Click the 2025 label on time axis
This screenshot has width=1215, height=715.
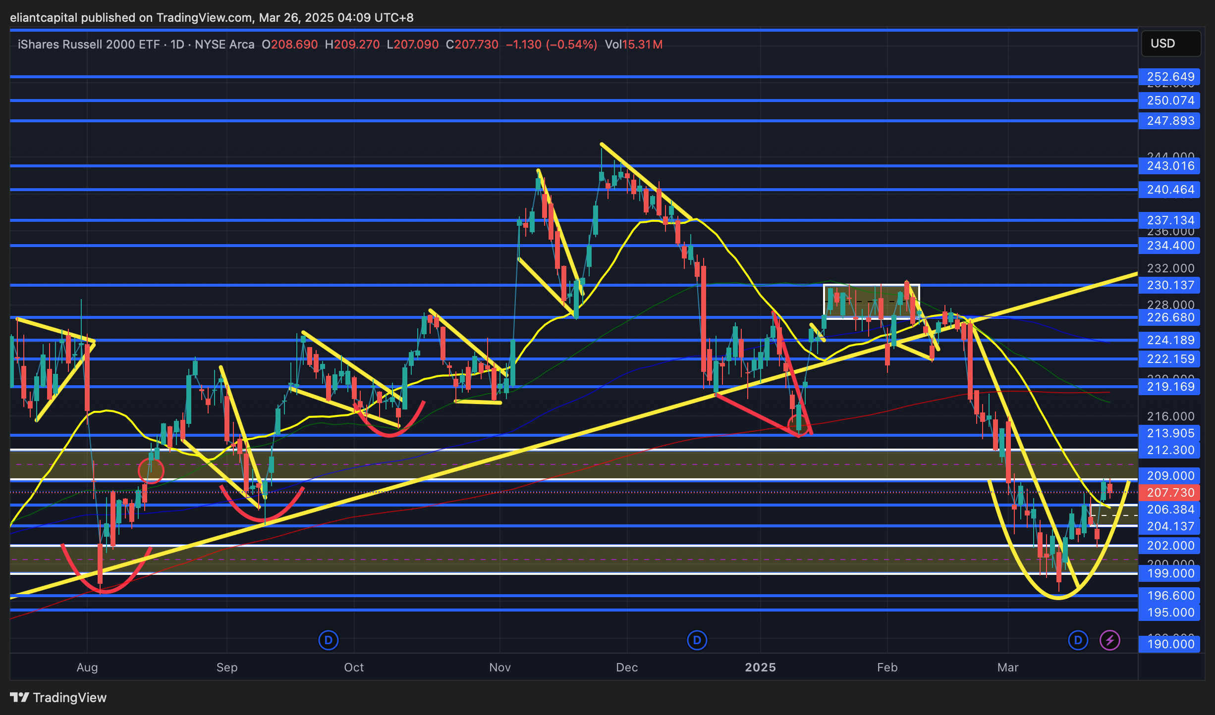tap(760, 667)
